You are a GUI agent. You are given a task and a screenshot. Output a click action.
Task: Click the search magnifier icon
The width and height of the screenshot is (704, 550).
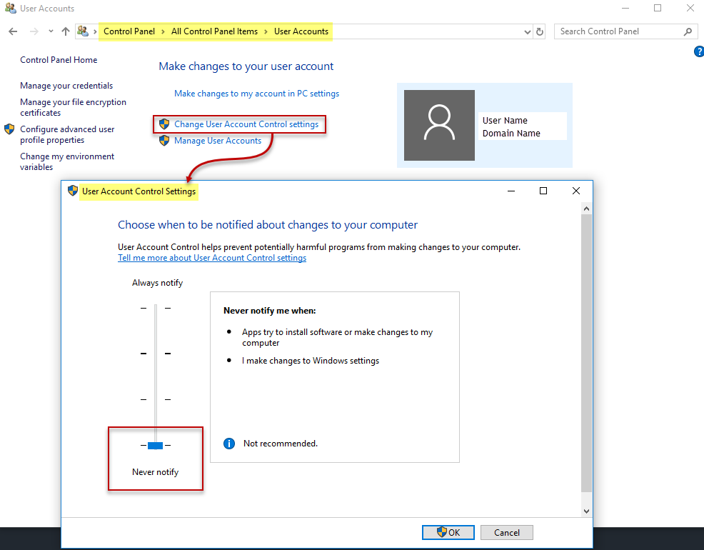coord(688,31)
